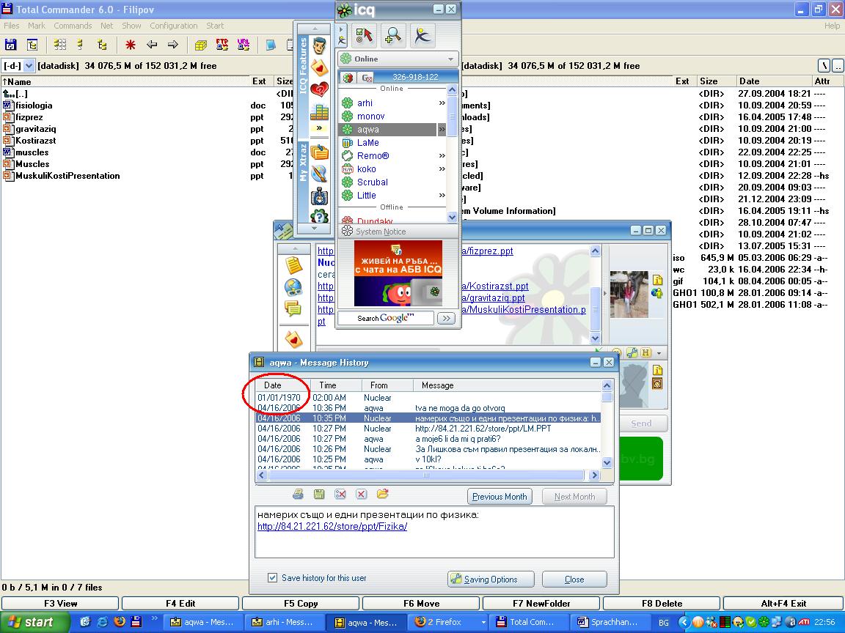Open the Files menu

coord(11,26)
